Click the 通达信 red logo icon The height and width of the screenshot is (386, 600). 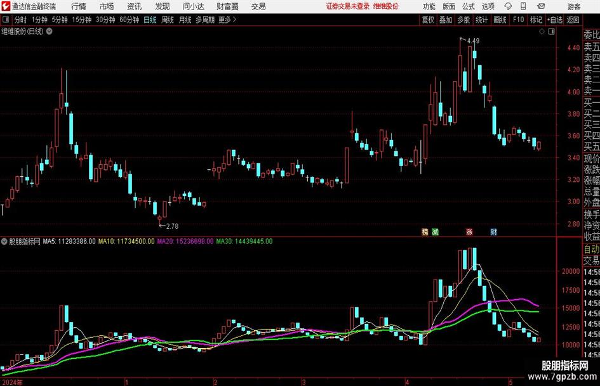6,6
